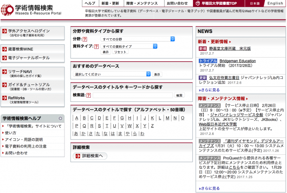Browse databases under あ kana index
The image size is (287, 193).
76,134
